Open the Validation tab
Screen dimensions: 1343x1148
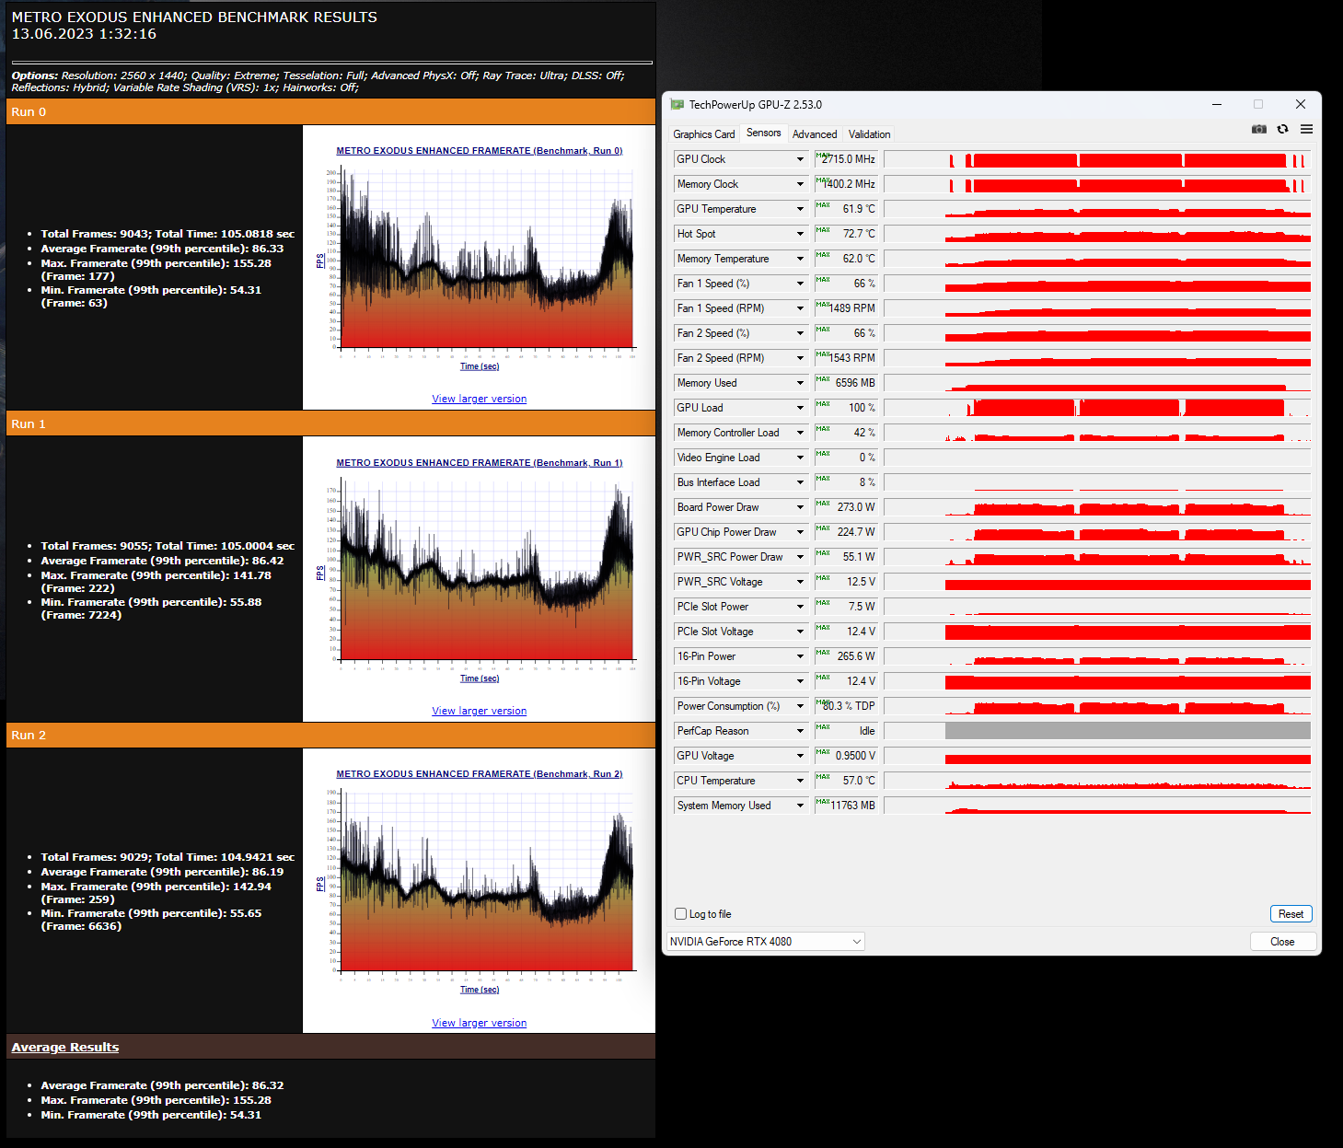(x=870, y=134)
